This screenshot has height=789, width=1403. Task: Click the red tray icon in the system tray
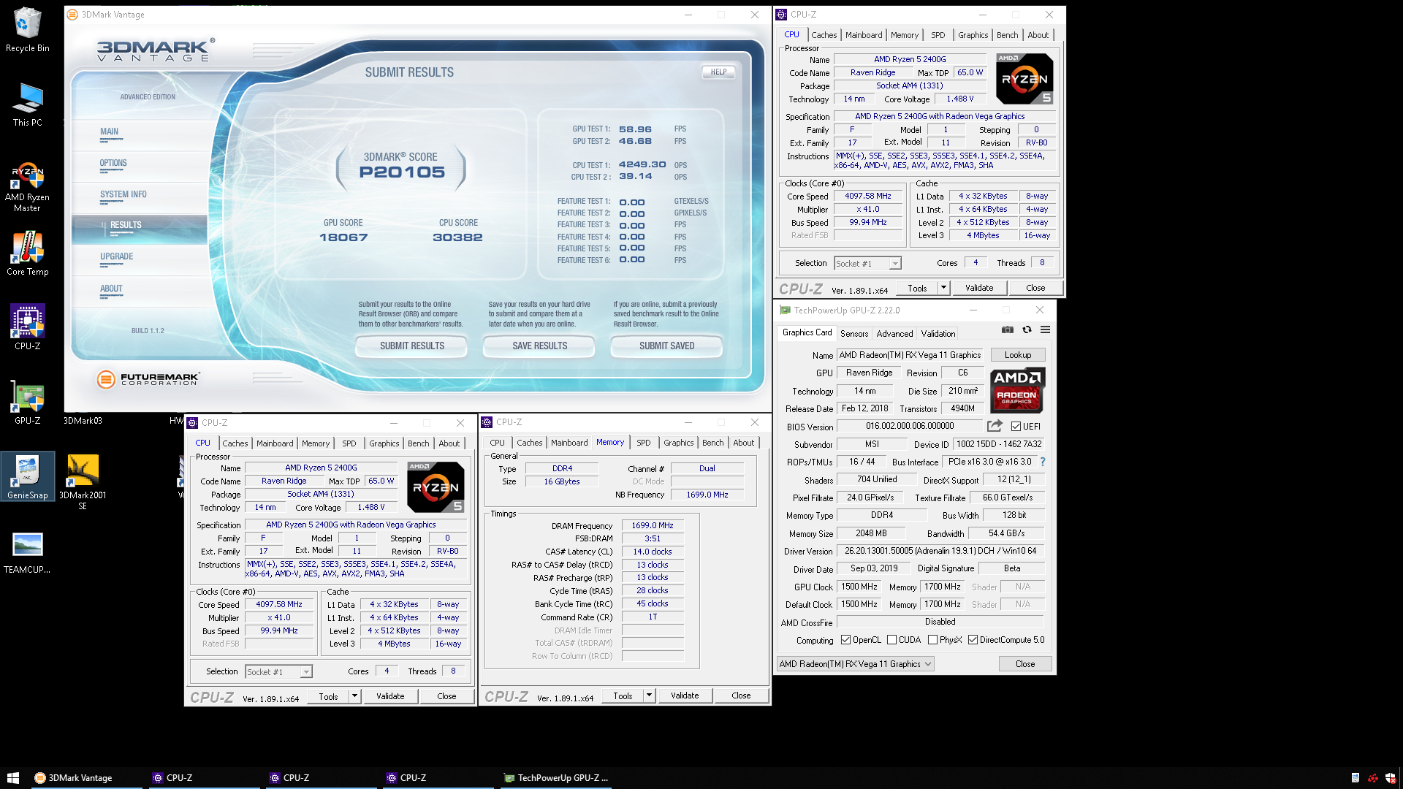coord(1373,778)
